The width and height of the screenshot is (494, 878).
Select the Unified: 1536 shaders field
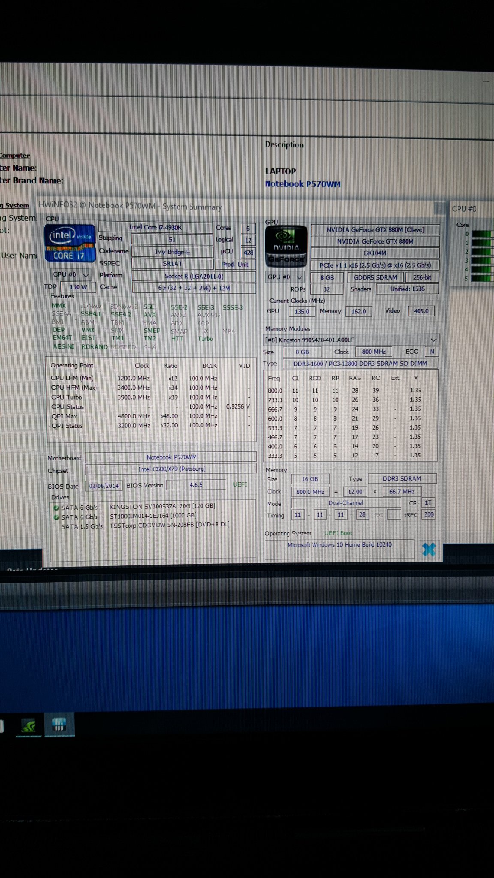pyautogui.click(x=407, y=289)
